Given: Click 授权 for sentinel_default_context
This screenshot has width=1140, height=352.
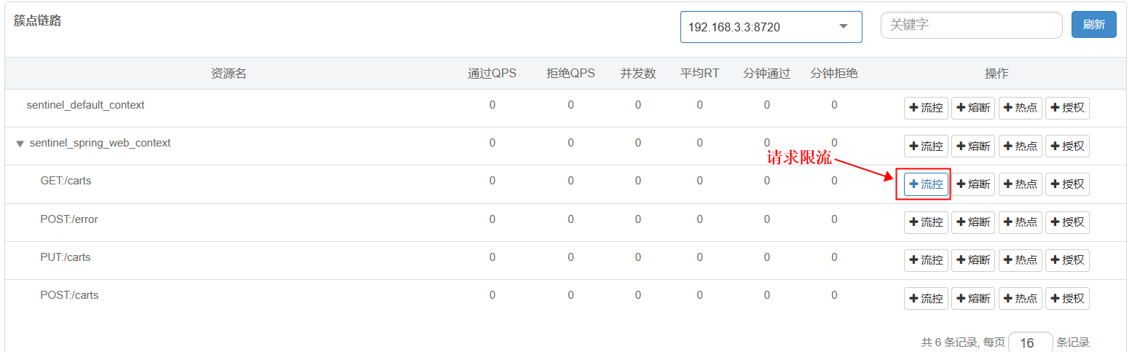Looking at the screenshot, I should tap(1067, 109).
